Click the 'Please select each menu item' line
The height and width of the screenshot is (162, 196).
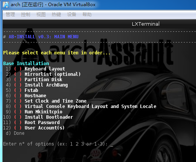pyautogui.click(x=57, y=52)
